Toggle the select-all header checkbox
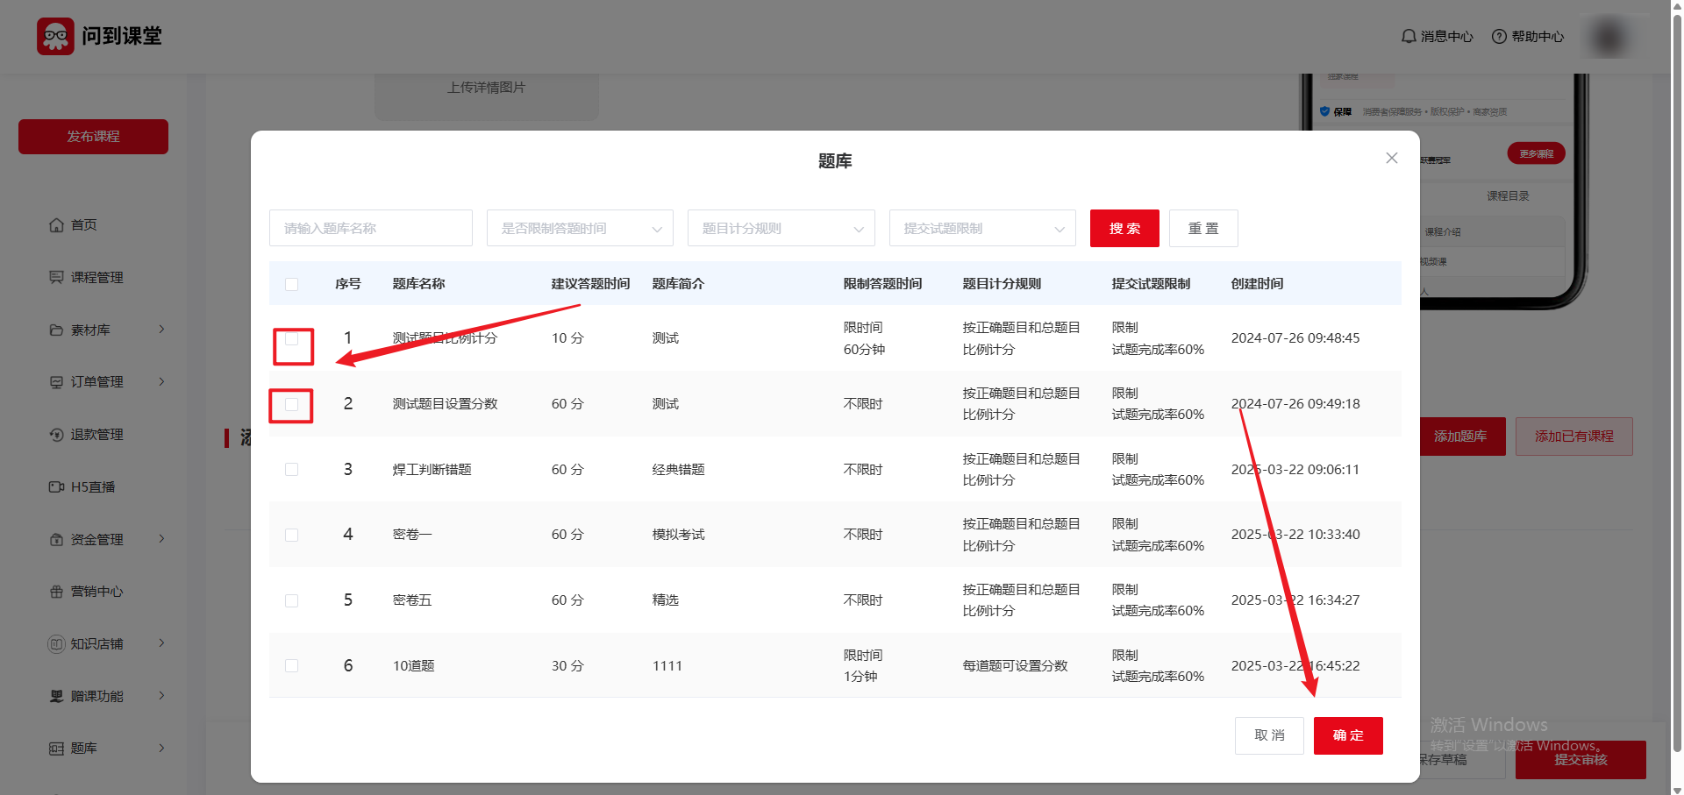Screen dimensions: 1684x795 point(292,284)
